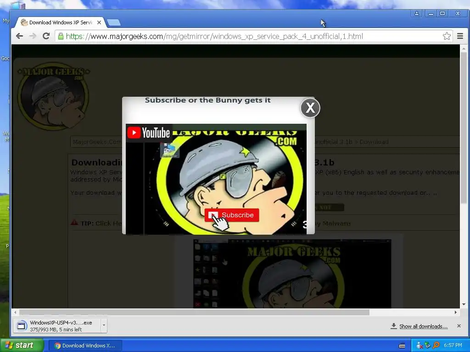470x352 pixels.
Task: Open the Windows Start menu
Action: (22, 346)
